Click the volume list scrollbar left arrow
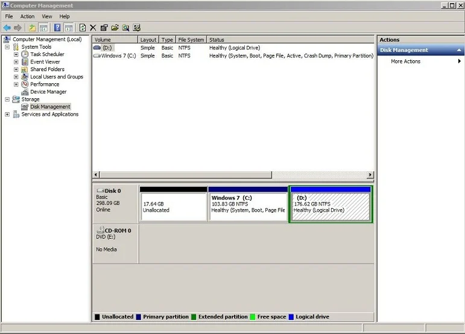This screenshot has width=465, height=334. coord(96,175)
